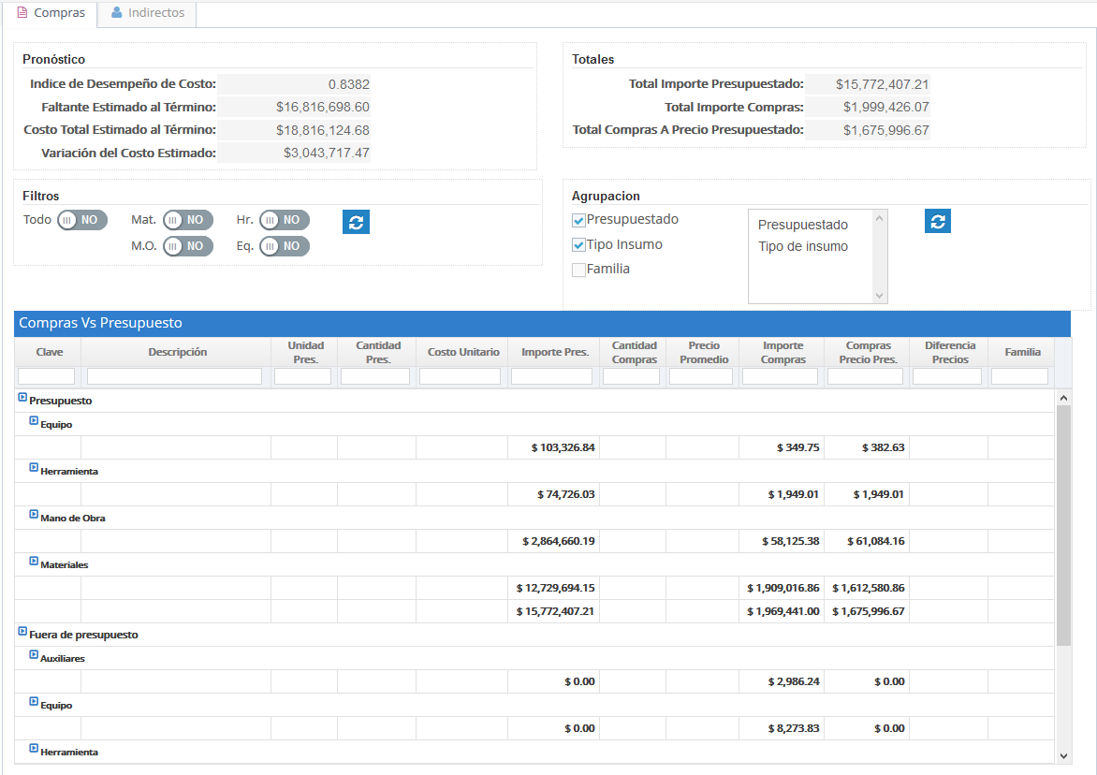Toggle the Hr. filter switch

click(x=285, y=220)
